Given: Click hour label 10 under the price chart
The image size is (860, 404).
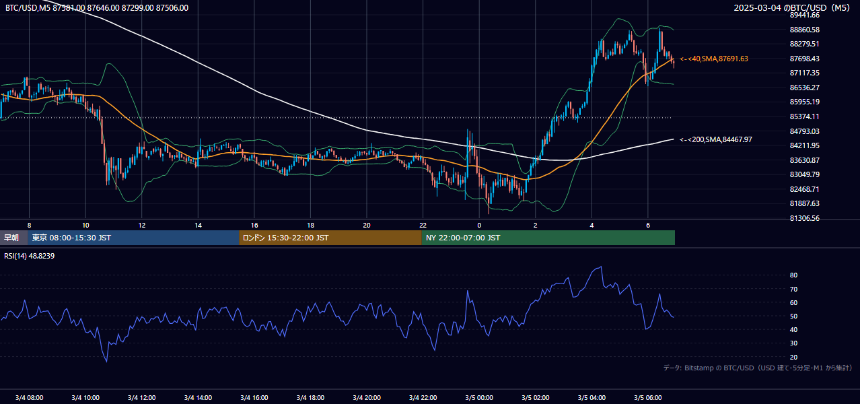Looking at the screenshot, I should (x=85, y=225).
